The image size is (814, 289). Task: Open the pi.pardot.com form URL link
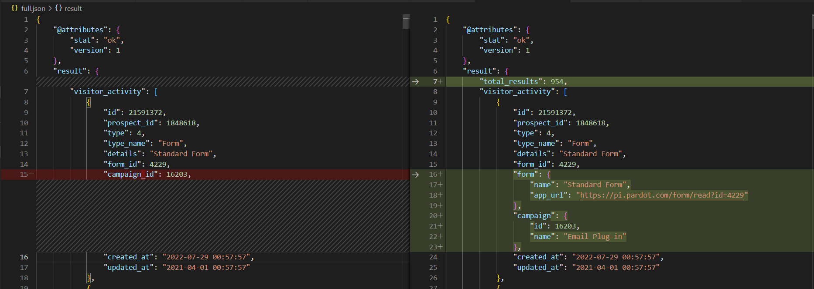point(662,195)
